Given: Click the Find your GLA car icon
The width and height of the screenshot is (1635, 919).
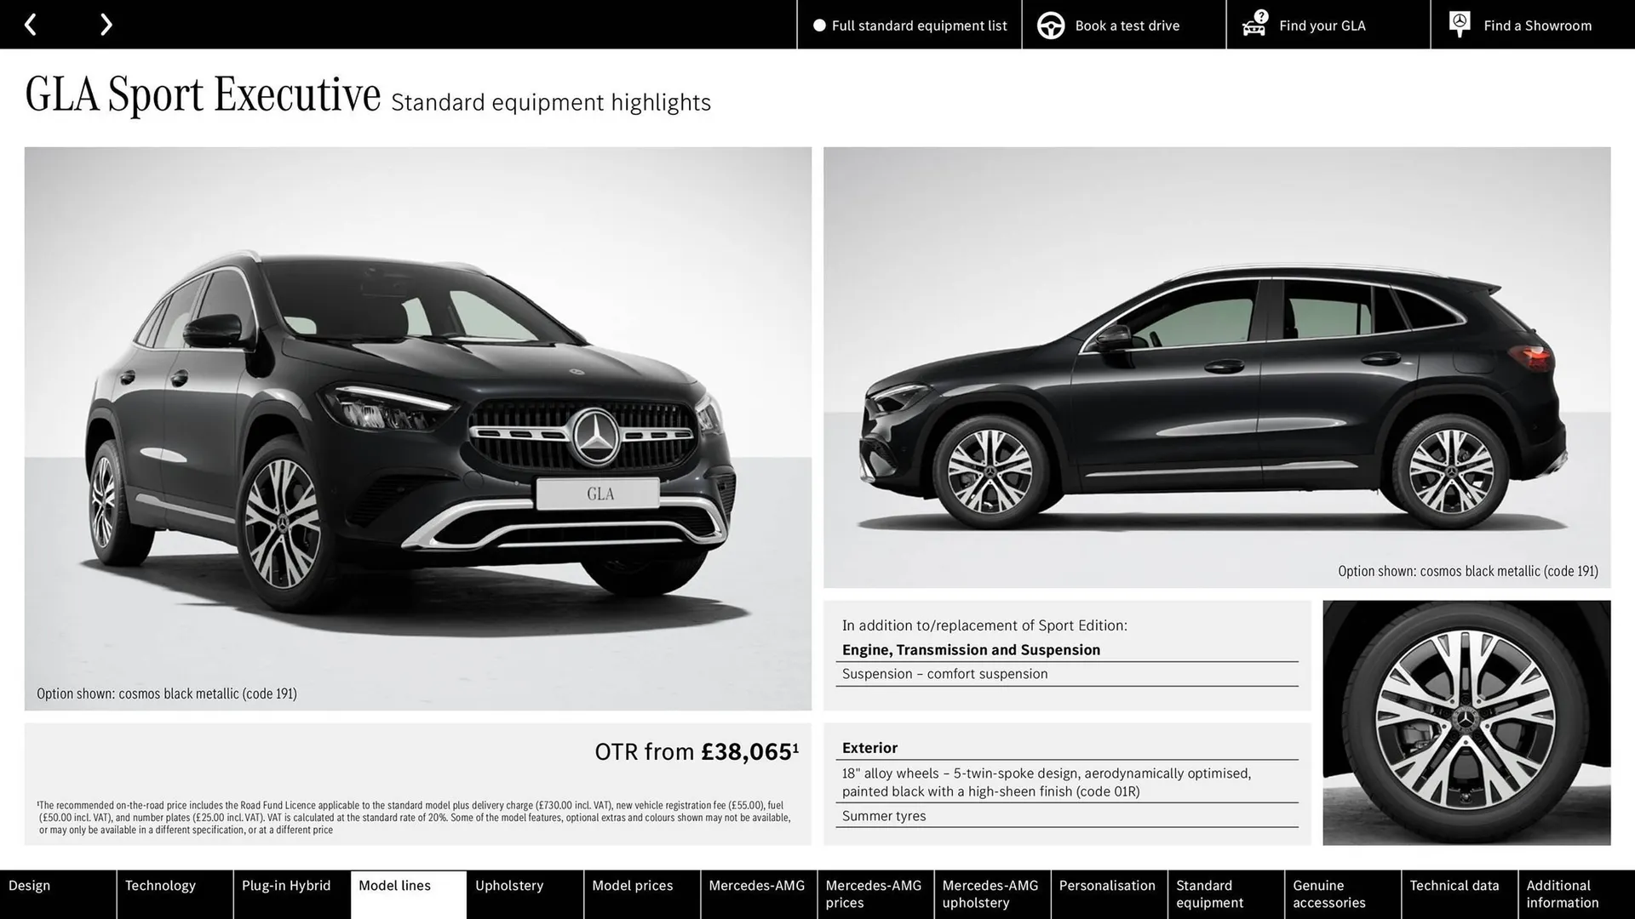Looking at the screenshot, I should pos(1253,27).
